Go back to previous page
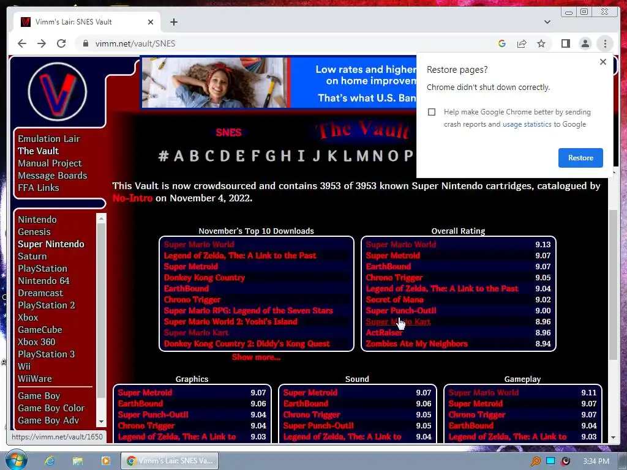Viewport: 627px width, 470px height. pyautogui.click(x=22, y=43)
